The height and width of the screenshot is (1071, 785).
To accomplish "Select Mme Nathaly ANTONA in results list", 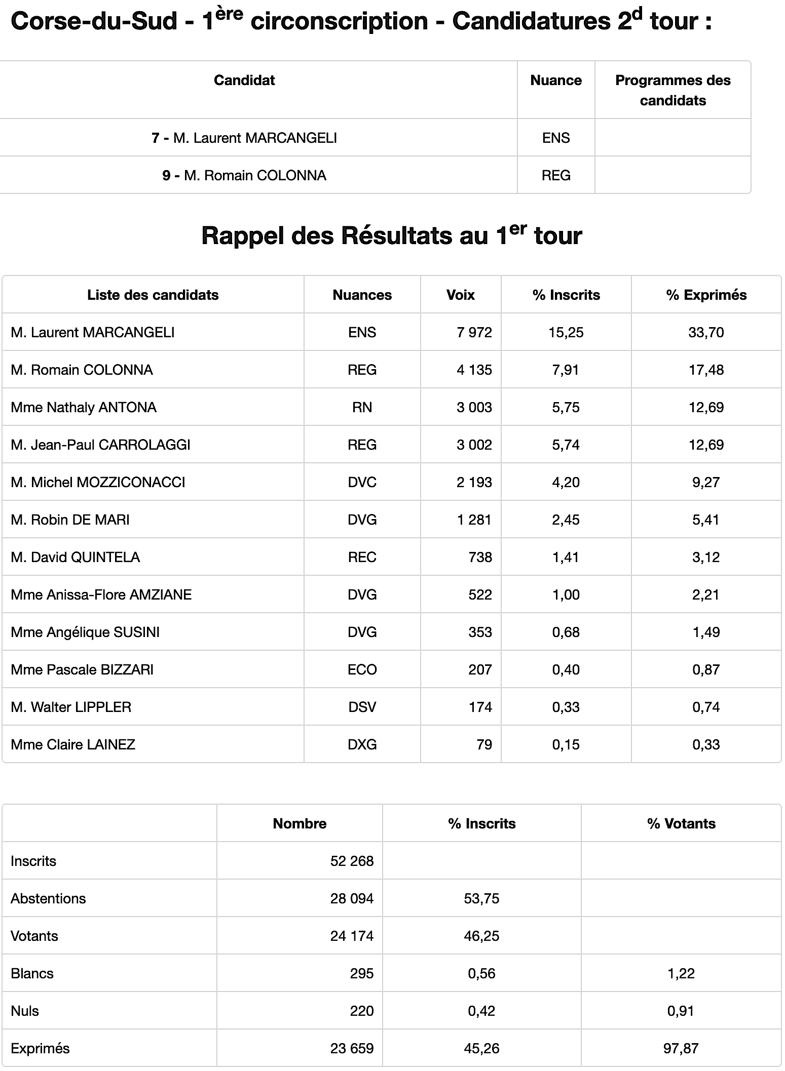I will coord(84,407).
